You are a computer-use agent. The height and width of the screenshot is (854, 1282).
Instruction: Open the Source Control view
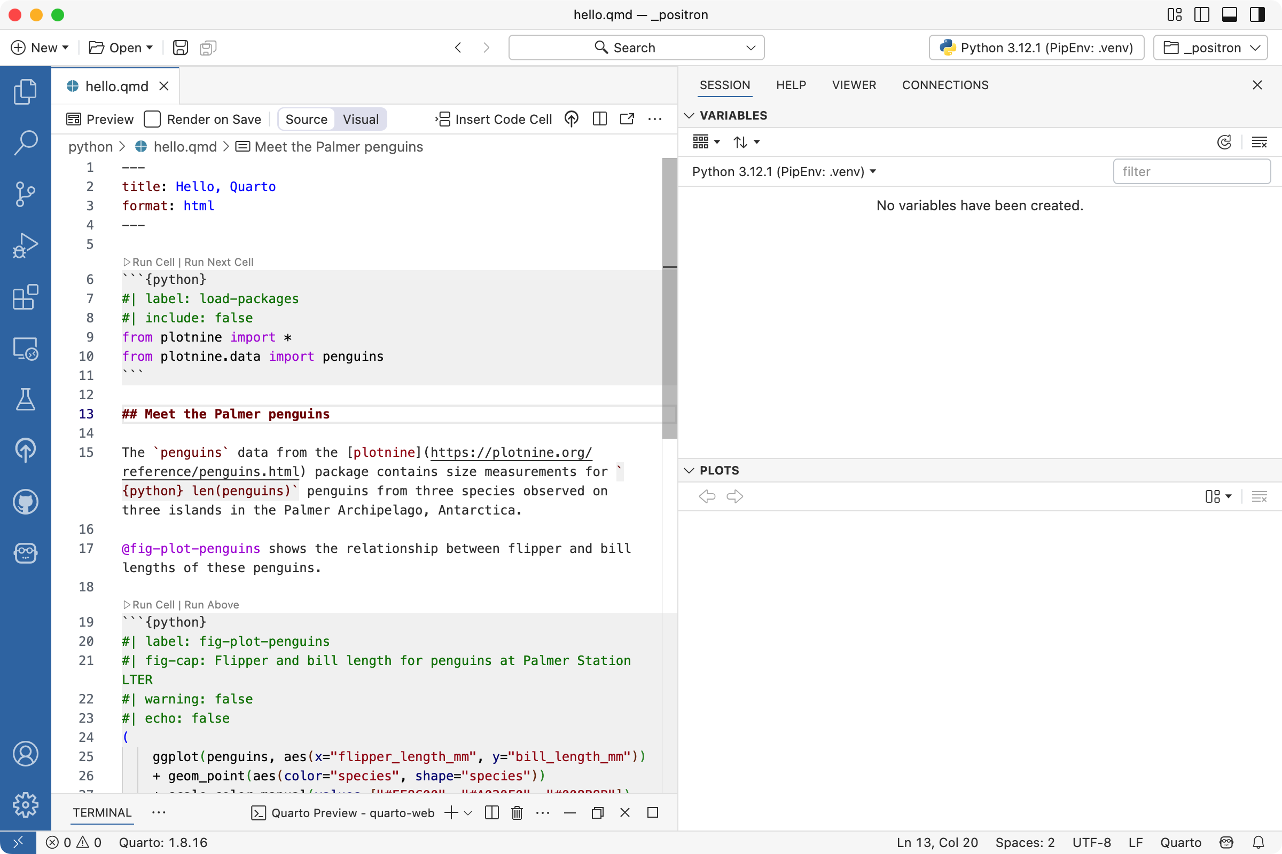pyautogui.click(x=25, y=194)
